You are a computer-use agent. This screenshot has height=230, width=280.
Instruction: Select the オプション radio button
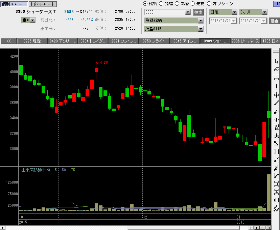click(x=209, y=4)
